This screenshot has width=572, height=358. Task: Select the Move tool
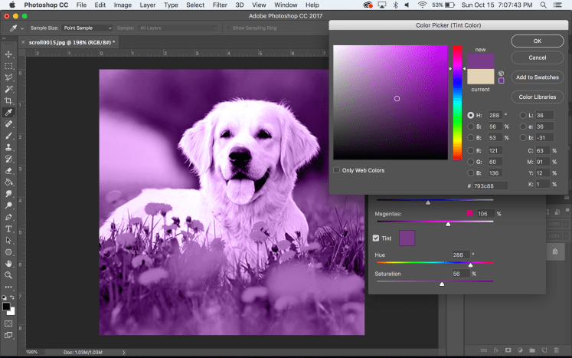(8, 54)
